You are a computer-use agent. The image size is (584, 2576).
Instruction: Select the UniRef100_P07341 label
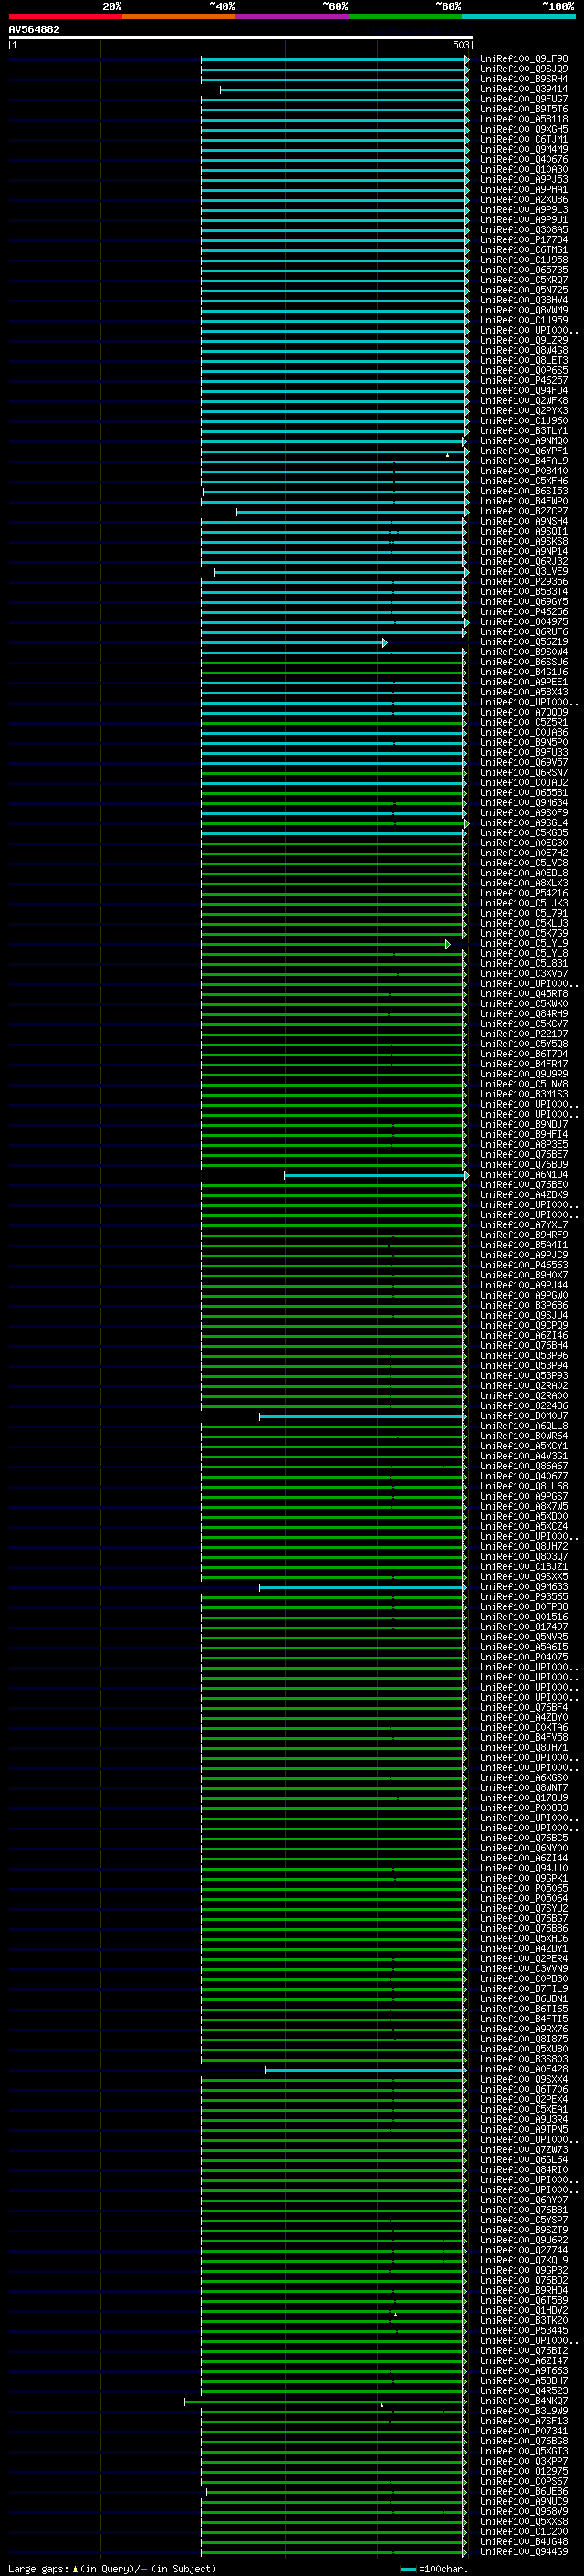[x=524, y=2430]
